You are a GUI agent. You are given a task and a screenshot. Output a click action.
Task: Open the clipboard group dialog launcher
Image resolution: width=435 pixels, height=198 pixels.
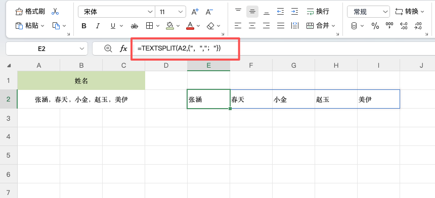coord(68,34)
